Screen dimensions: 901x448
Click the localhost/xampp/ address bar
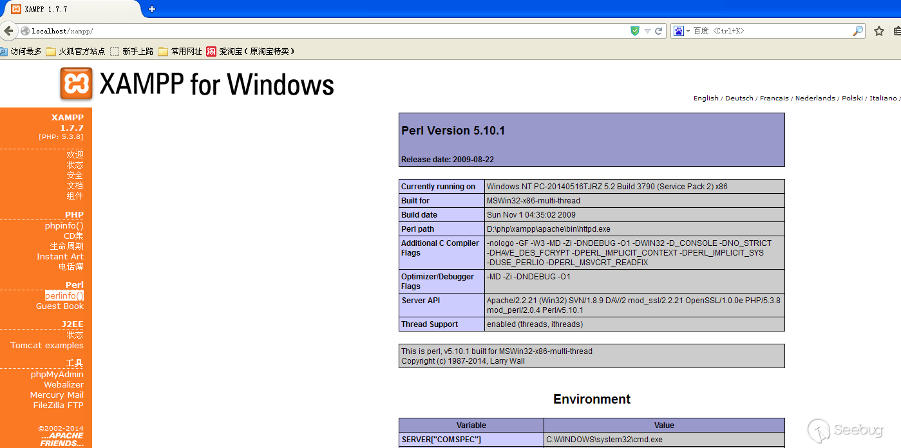pos(322,31)
